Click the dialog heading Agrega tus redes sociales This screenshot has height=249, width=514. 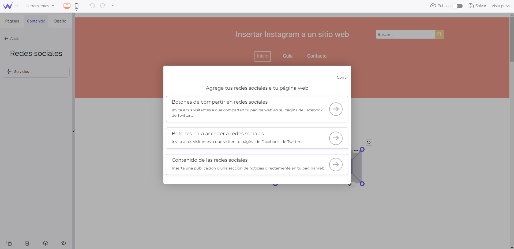[x=257, y=88]
